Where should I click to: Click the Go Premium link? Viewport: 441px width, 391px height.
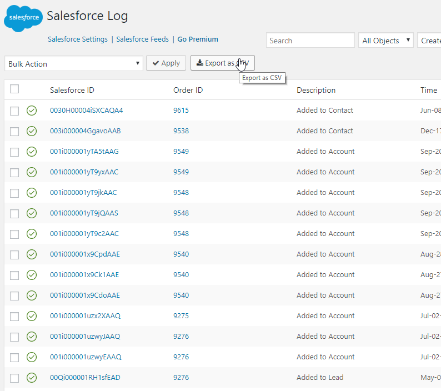(x=198, y=39)
